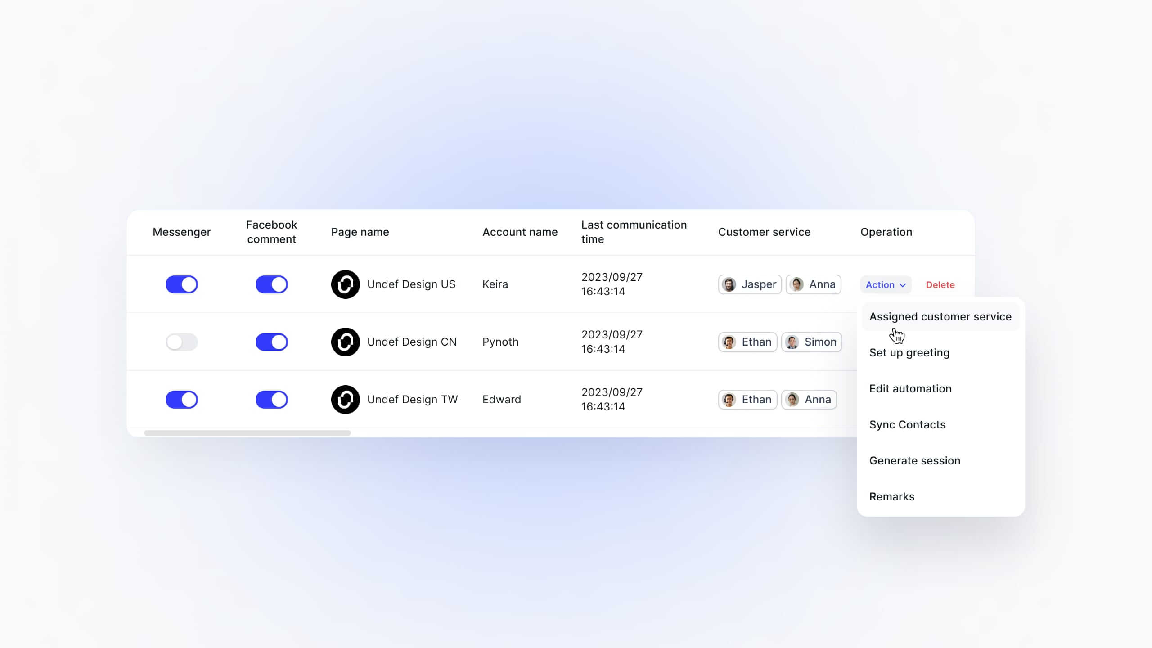
Task: Click Jasper's avatar in the first row
Action: (729, 284)
